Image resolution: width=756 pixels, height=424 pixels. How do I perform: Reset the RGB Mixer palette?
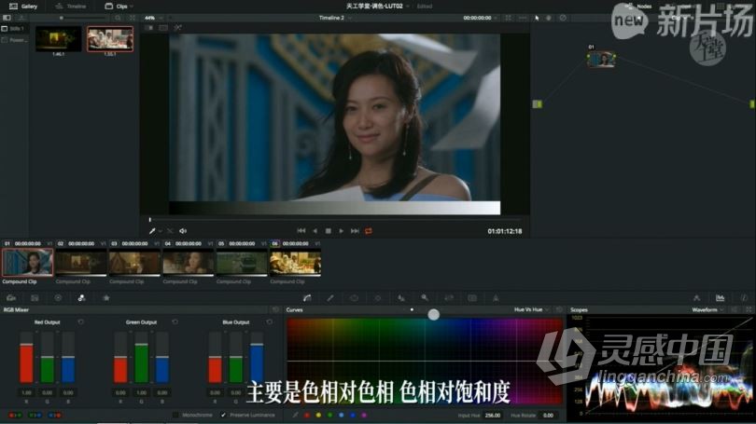click(275, 310)
